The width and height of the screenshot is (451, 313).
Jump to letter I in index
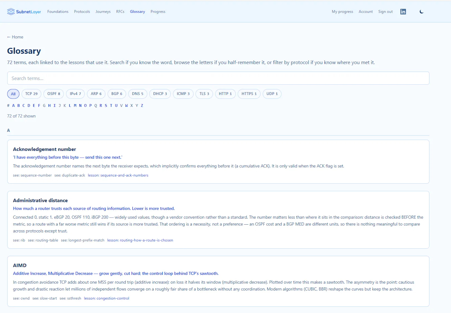click(54, 106)
